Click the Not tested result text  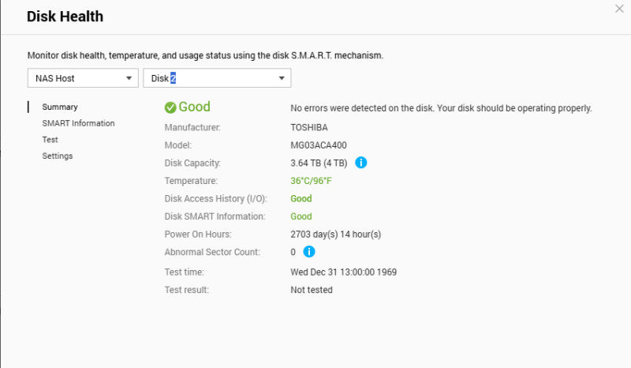[312, 290]
